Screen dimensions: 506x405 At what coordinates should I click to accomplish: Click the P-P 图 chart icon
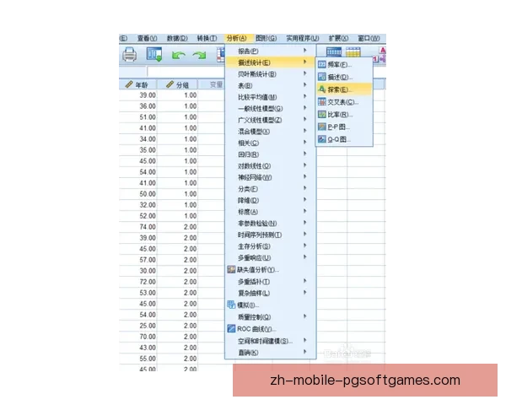tap(322, 127)
